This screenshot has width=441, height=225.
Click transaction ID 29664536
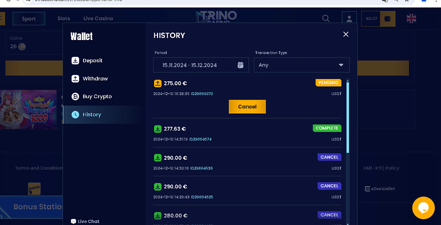pos(202,168)
